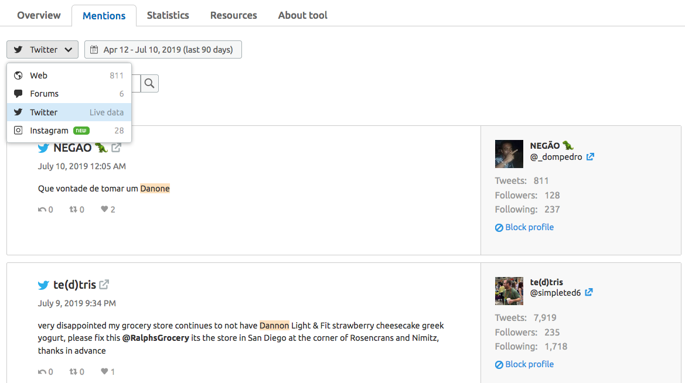Open the date range picker
The height and width of the screenshot is (383, 685).
163,50
